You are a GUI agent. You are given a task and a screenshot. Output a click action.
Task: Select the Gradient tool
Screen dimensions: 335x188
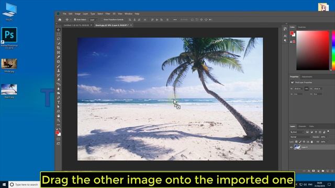pos(58,84)
